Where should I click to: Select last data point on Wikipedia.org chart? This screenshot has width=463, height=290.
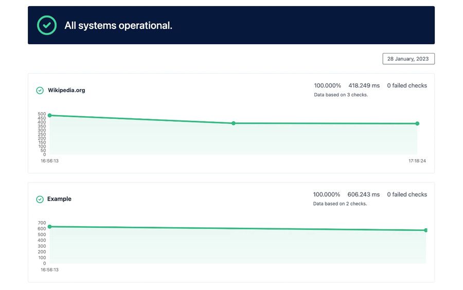(x=417, y=123)
